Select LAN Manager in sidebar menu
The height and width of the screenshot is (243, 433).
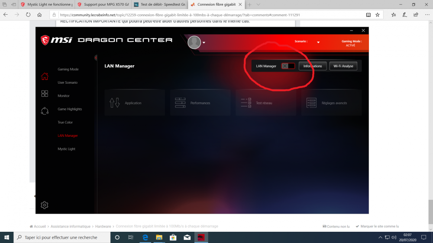[x=68, y=136]
